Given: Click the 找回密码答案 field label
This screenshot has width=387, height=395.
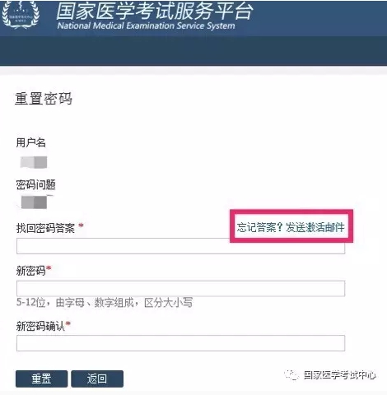Looking at the screenshot, I should pyautogui.click(x=45, y=228).
